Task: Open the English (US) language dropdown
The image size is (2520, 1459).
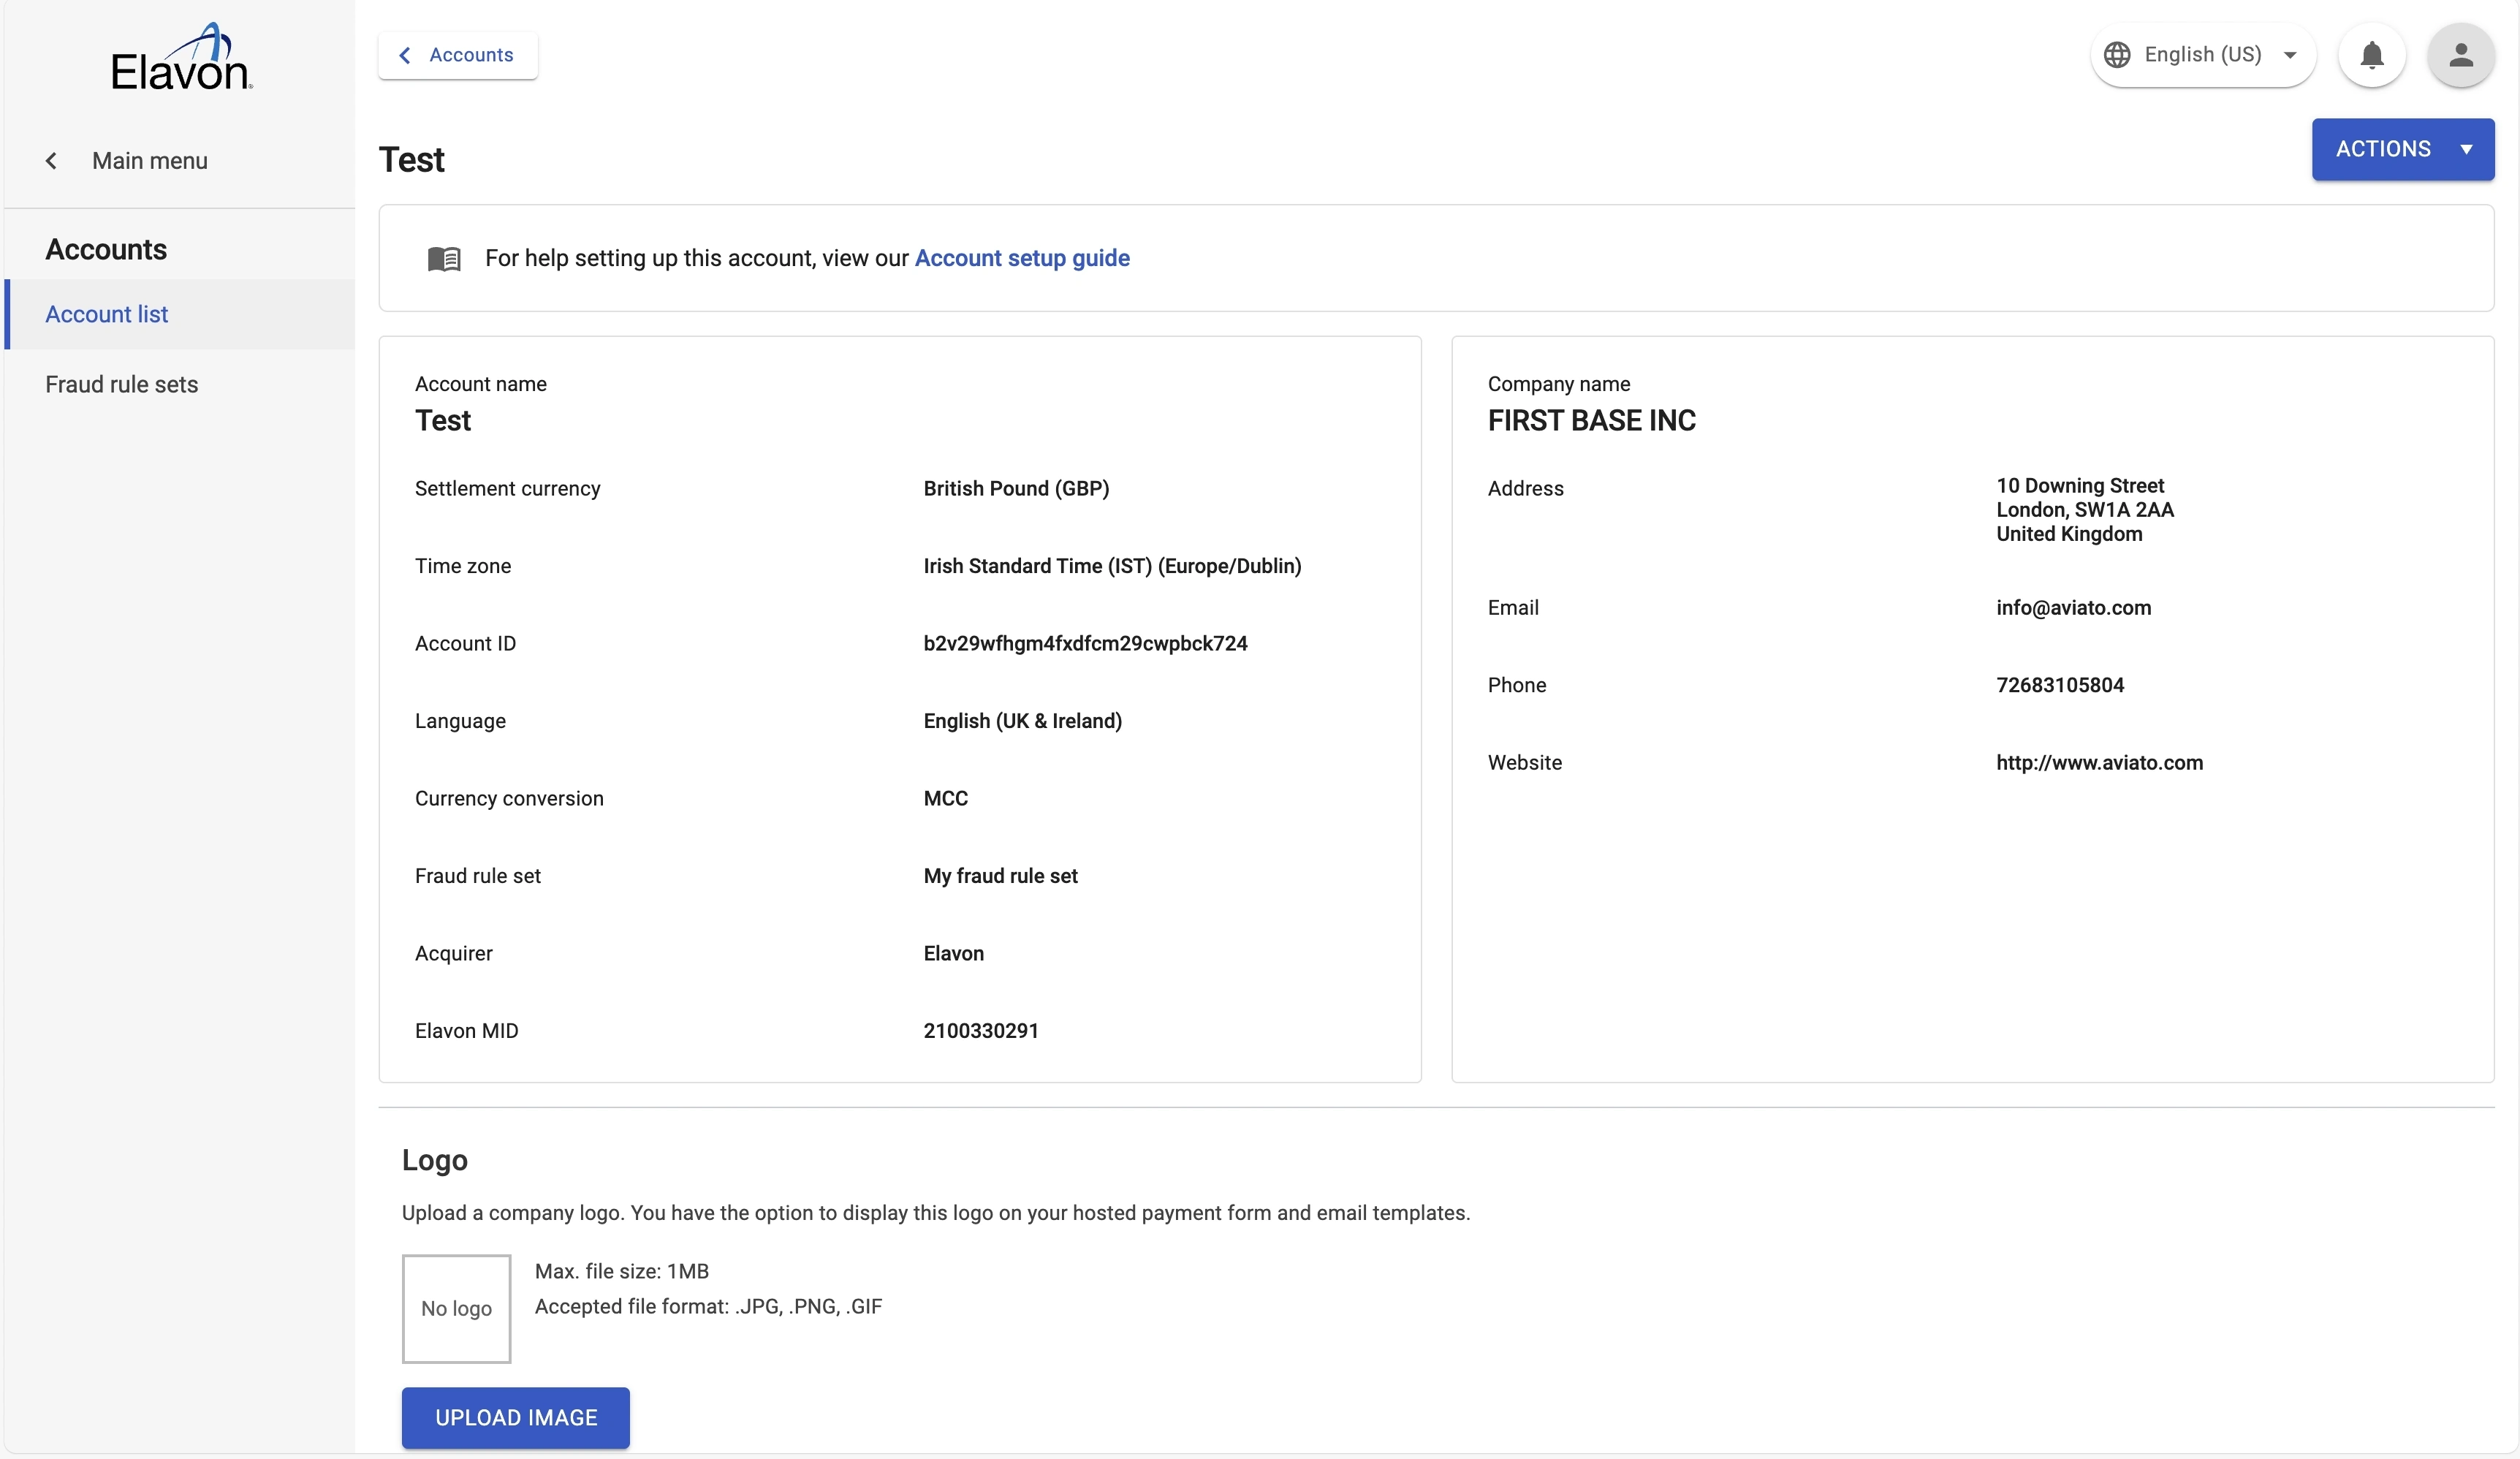Action: pyautogui.click(x=2202, y=55)
